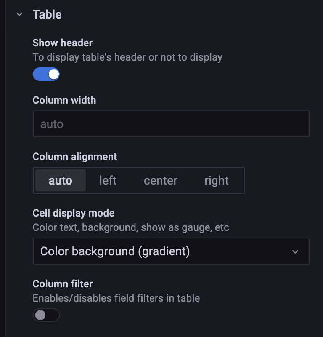Click the 'Color text, background' description text

131,228
